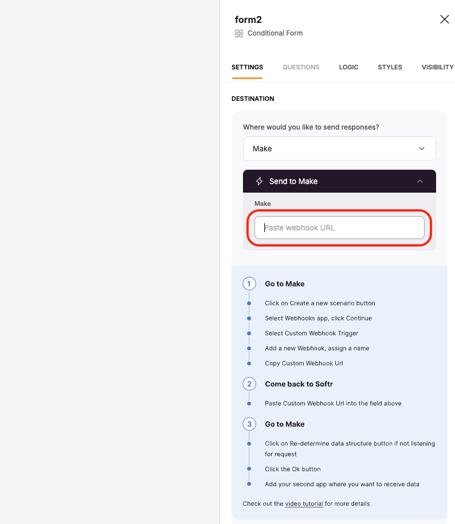Open the LOGIC tab
Viewport: 455px width, 524px height.
pyautogui.click(x=348, y=67)
